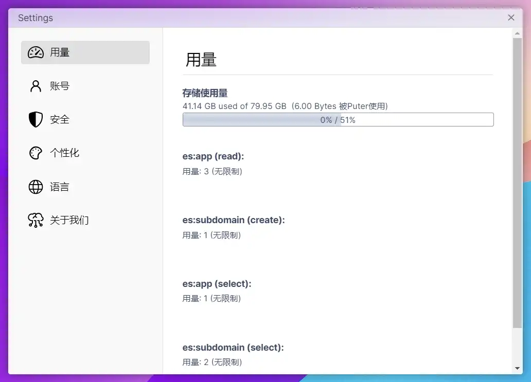Click the shield icon for 安全

point(36,120)
